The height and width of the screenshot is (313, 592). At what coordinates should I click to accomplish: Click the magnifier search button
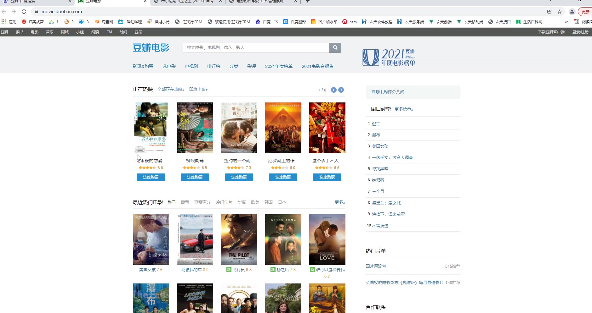pos(335,47)
